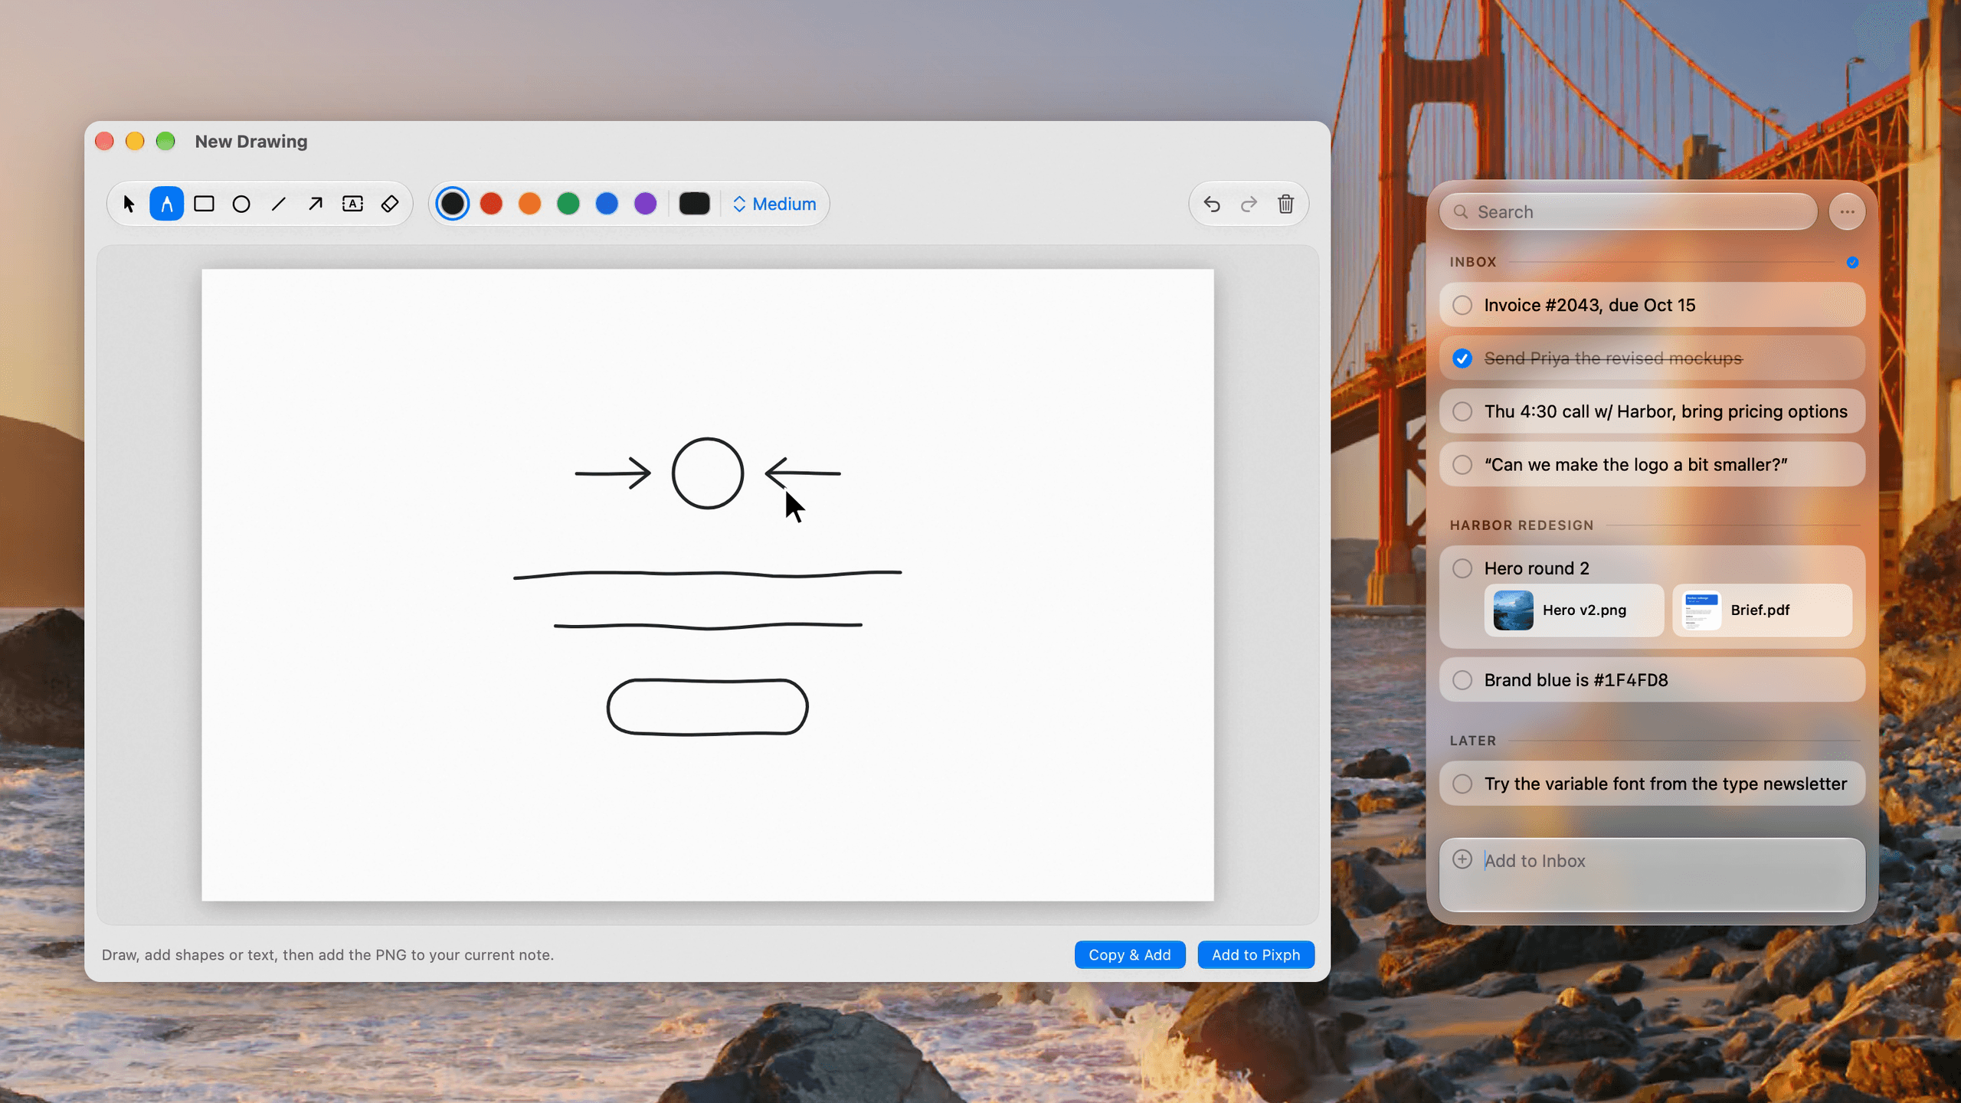Screen dimensions: 1961x1103
Task: Select the purple color swatch
Action: coord(646,204)
